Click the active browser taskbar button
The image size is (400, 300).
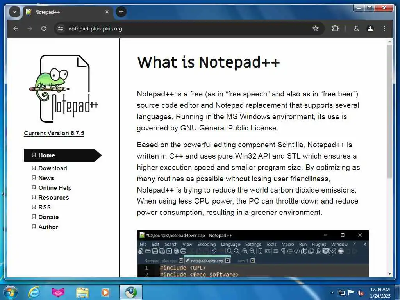point(130,292)
